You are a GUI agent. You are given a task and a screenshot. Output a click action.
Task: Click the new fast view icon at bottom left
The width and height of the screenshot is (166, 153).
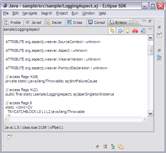pos(10,137)
